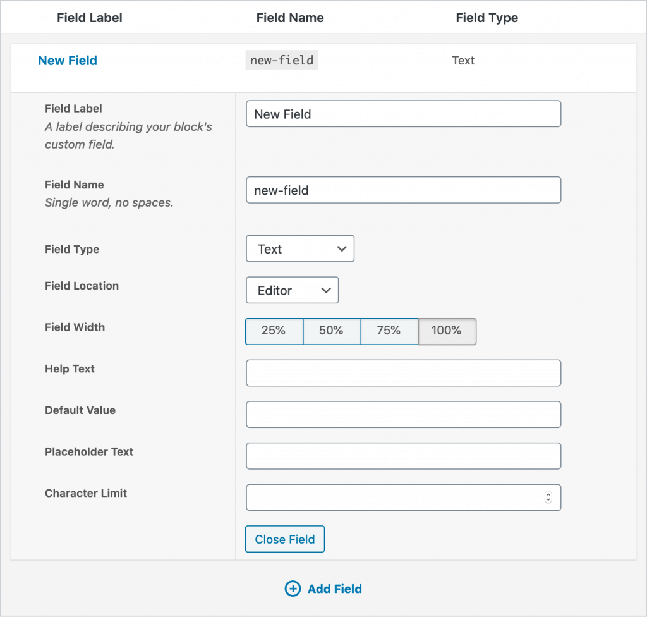Click the Add Field link text
The width and height of the screenshot is (647, 617).
pyautogui.click(x=335, y=589)
